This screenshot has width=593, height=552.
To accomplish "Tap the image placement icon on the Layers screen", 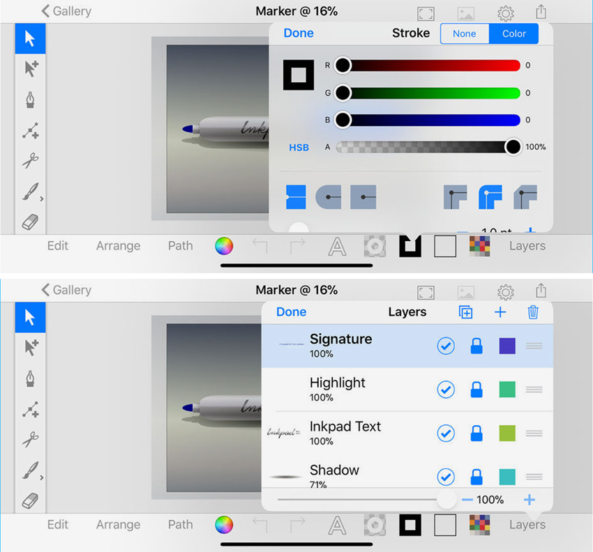I will 466,293.
